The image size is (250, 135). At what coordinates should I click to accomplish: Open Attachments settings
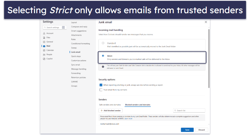(76, 35)
